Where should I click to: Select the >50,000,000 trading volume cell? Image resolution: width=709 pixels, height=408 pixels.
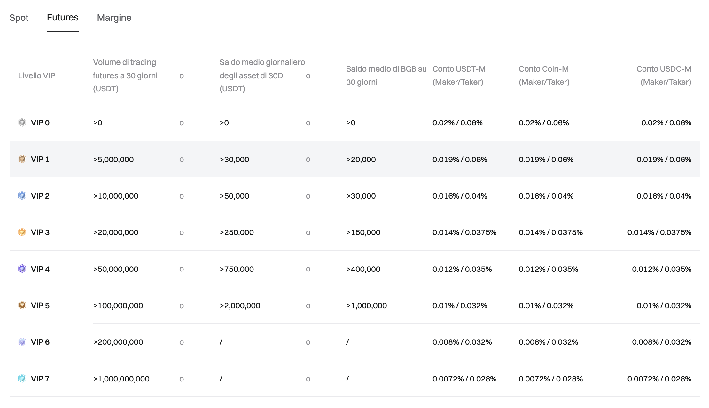coord(116,269)
